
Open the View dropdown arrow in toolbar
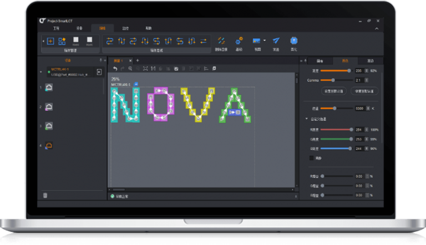coord(264,40)
